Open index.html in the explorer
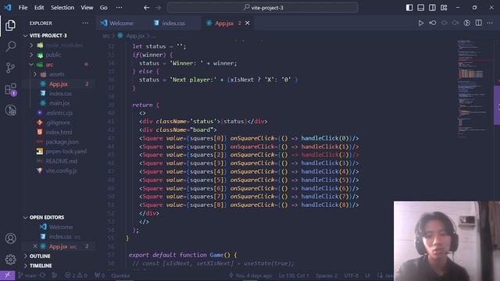 59,132
